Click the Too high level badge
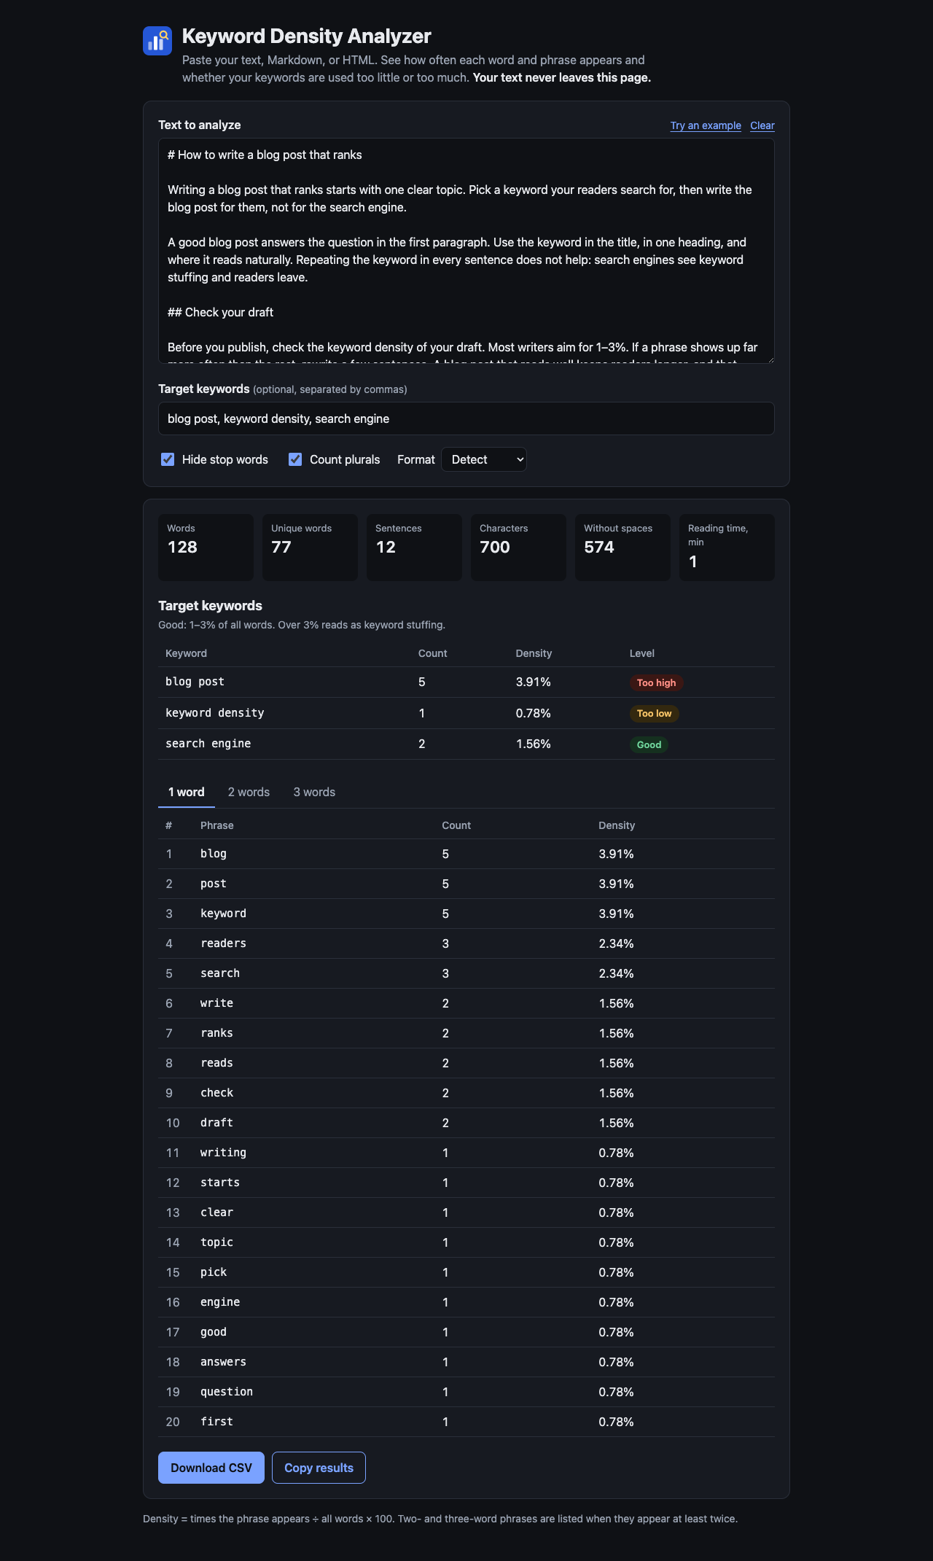This screenshot has width=933, height=1561. [x=656, y=683]
